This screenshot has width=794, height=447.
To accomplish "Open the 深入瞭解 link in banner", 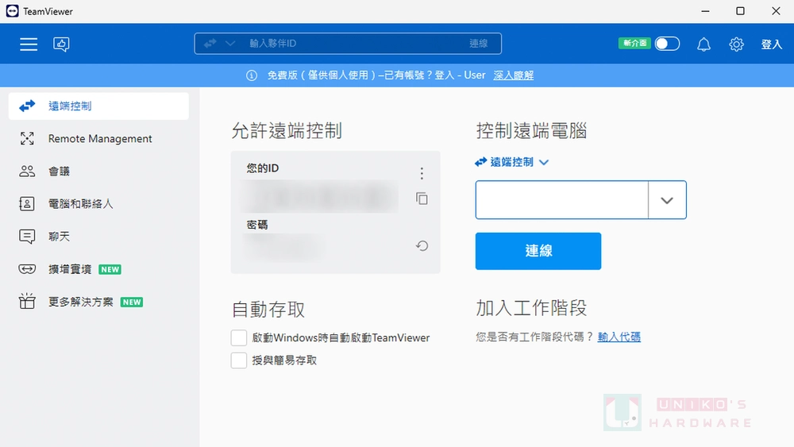I will click(x=513, y=75).
